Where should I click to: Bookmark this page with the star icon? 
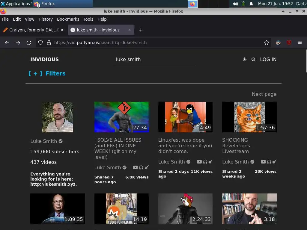[x=266, y=43]
